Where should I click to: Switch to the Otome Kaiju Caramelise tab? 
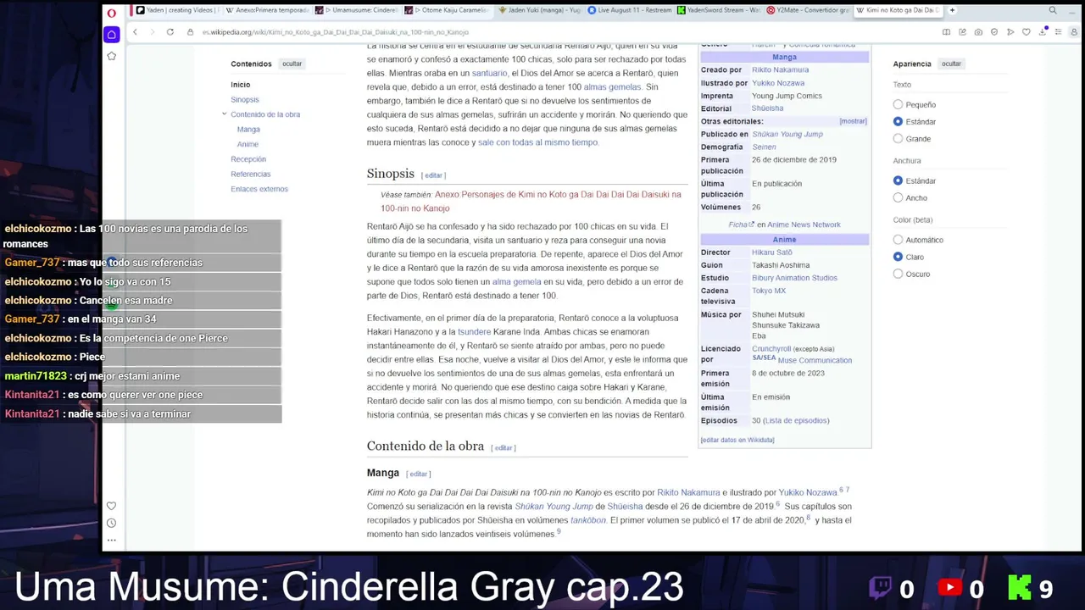[x=448, y=10]
